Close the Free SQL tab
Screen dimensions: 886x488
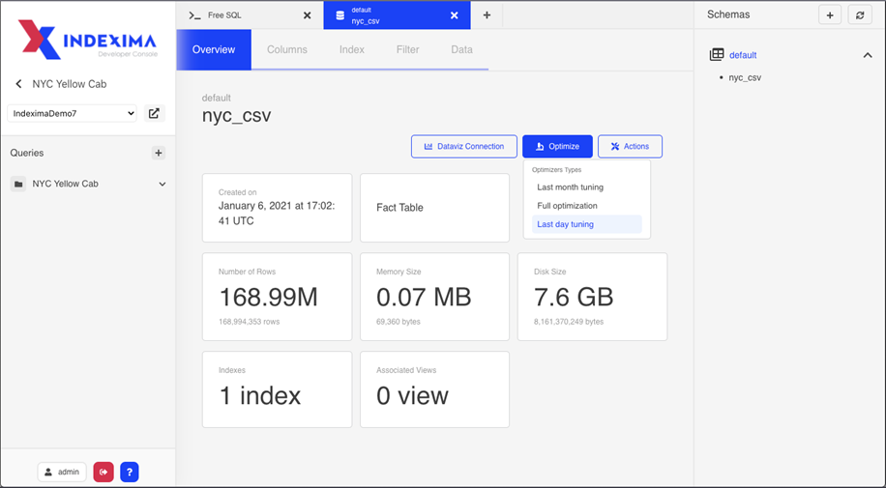(x=307, y=15)
